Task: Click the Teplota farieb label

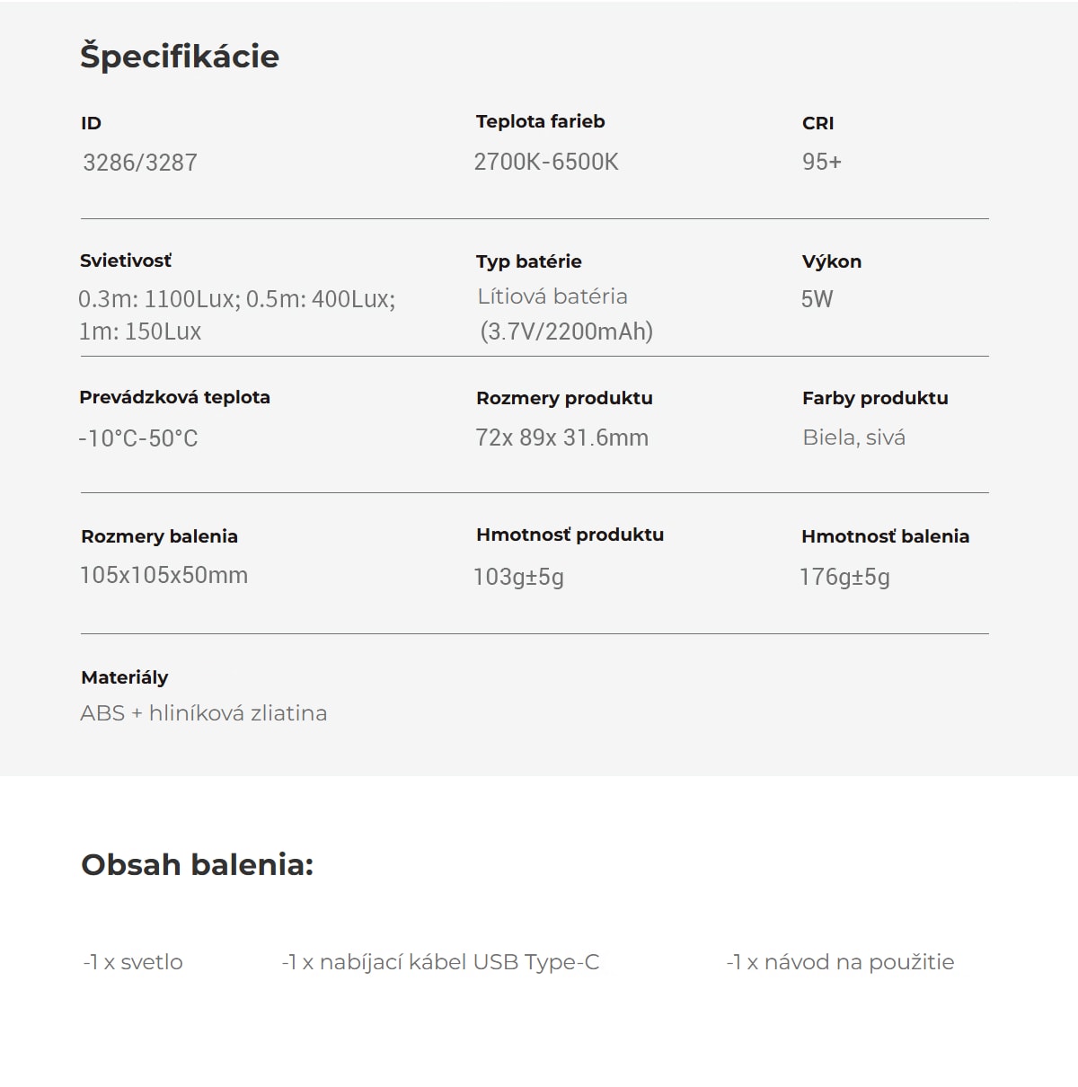Action: click(541, 121)
